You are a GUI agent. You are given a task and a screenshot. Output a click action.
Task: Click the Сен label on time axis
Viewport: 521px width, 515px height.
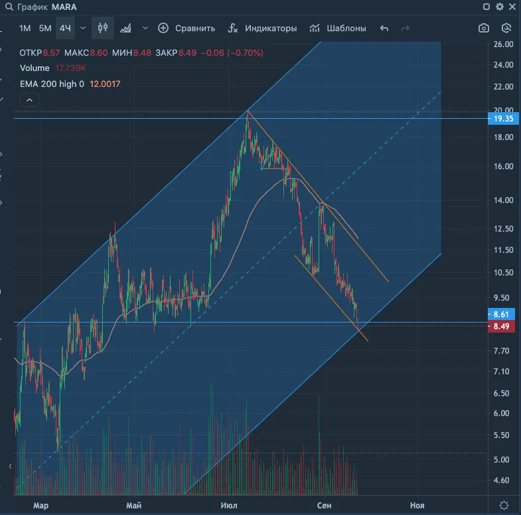coord(324,505)
